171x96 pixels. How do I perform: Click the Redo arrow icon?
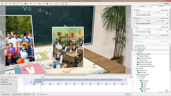[x=34, y=3]
